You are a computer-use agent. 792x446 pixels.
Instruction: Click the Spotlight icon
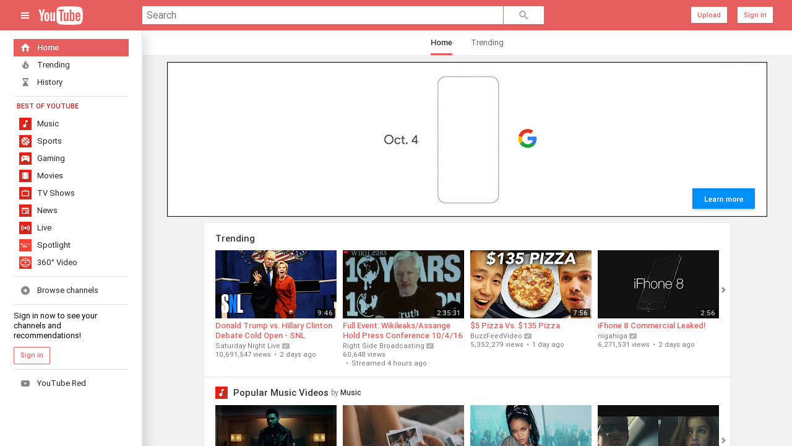tap(25, 245)
